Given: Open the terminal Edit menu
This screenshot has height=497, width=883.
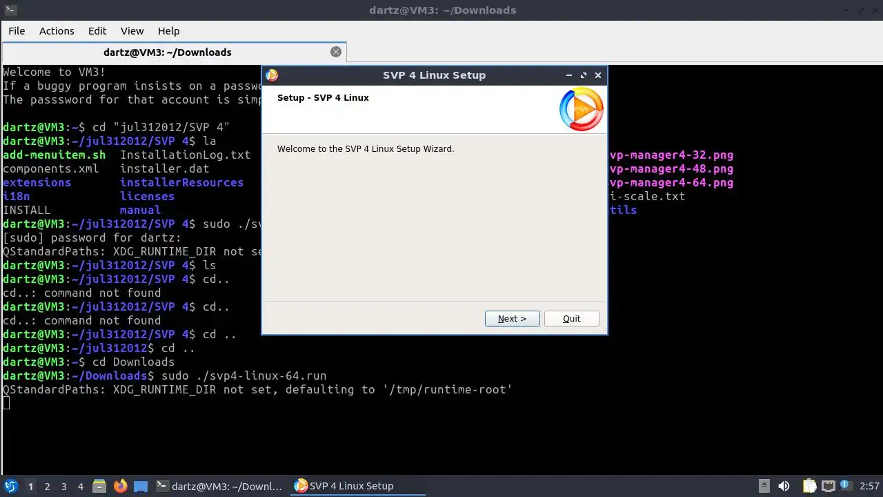Looking at the screenshot, I should (97, 31).
